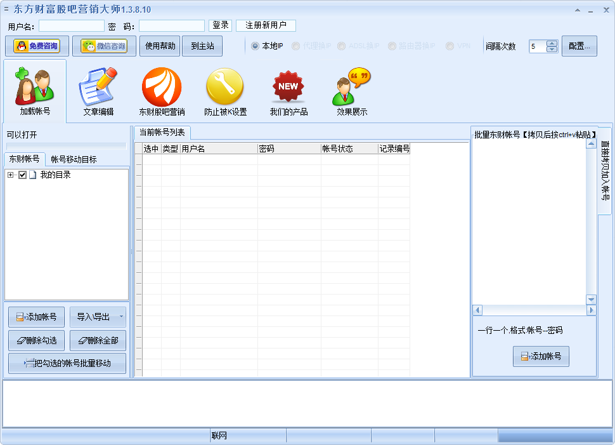Decrease the 间隔次数 spinner value

pos(552,49)
